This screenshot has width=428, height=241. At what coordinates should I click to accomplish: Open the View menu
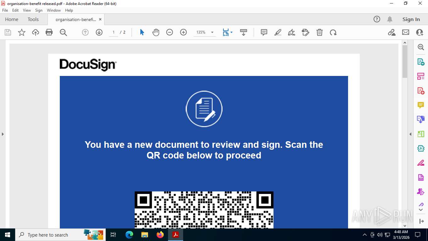27,10
